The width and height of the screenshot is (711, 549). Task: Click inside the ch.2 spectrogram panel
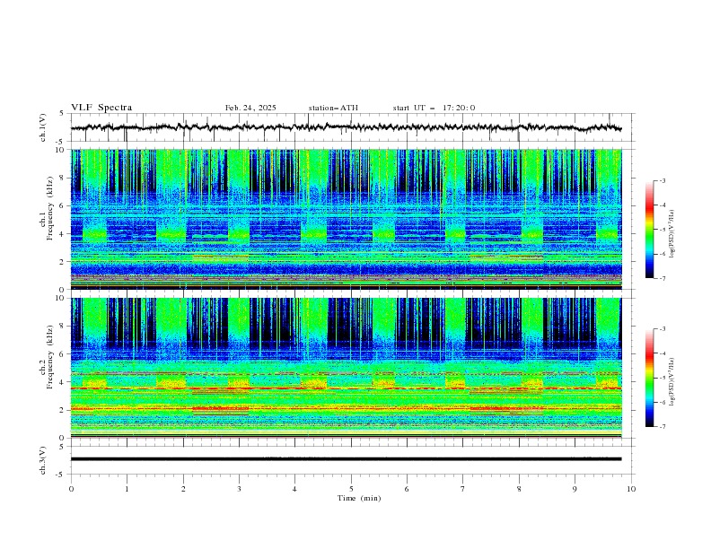pos(346,368)
